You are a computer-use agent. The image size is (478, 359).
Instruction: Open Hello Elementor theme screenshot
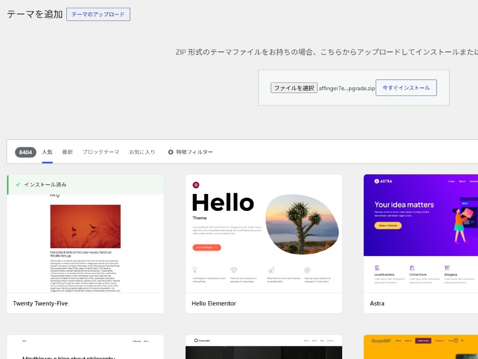tap(264, 234)
